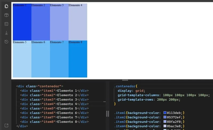Click the Elemento 6 box in the preview
This screenshot has height=130, width=213.
41,59
